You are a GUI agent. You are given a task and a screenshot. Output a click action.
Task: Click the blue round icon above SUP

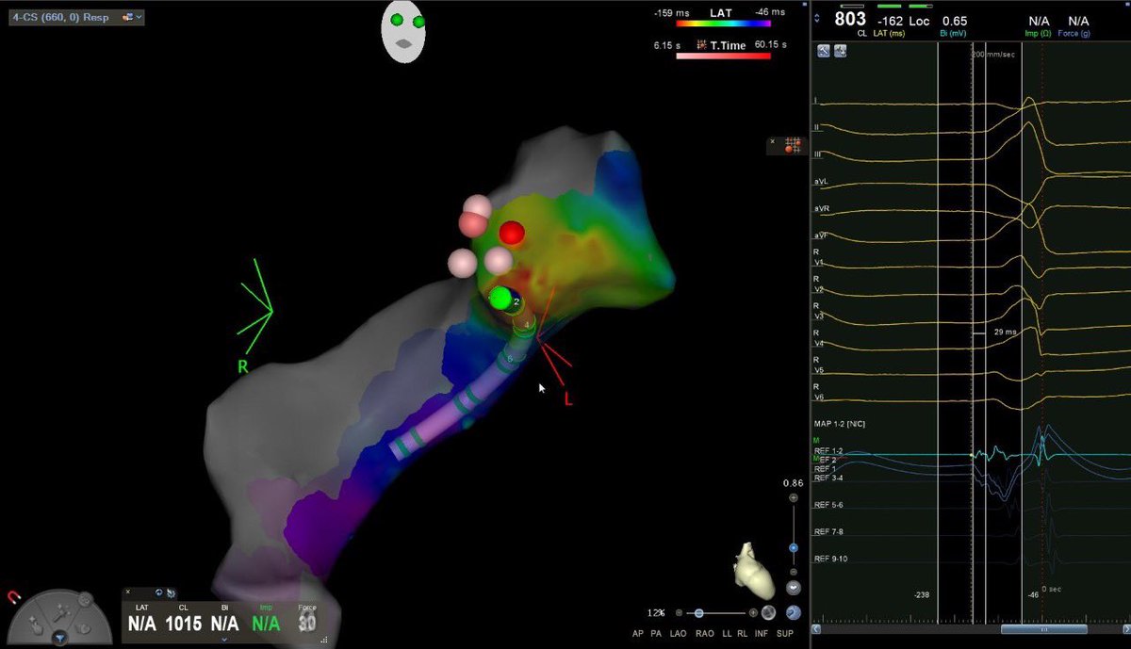(793, 612)
